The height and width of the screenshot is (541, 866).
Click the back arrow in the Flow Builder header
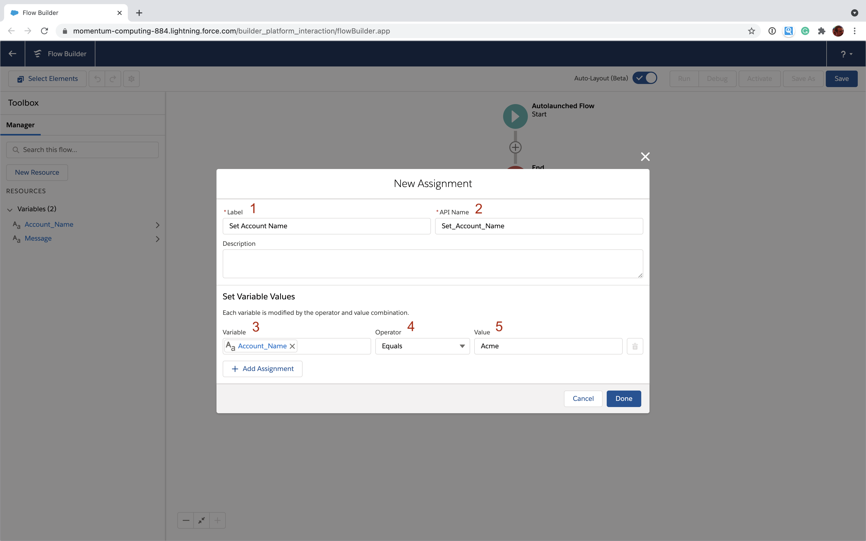12,54
